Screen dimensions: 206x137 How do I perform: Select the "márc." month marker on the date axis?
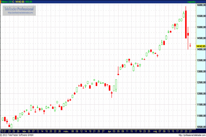point(66,131)
